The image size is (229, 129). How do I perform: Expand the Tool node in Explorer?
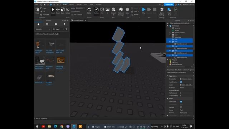(x=170, y=35)
